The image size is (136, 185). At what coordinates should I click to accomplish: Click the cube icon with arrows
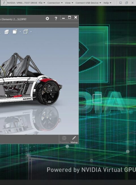tap(15, 32)
